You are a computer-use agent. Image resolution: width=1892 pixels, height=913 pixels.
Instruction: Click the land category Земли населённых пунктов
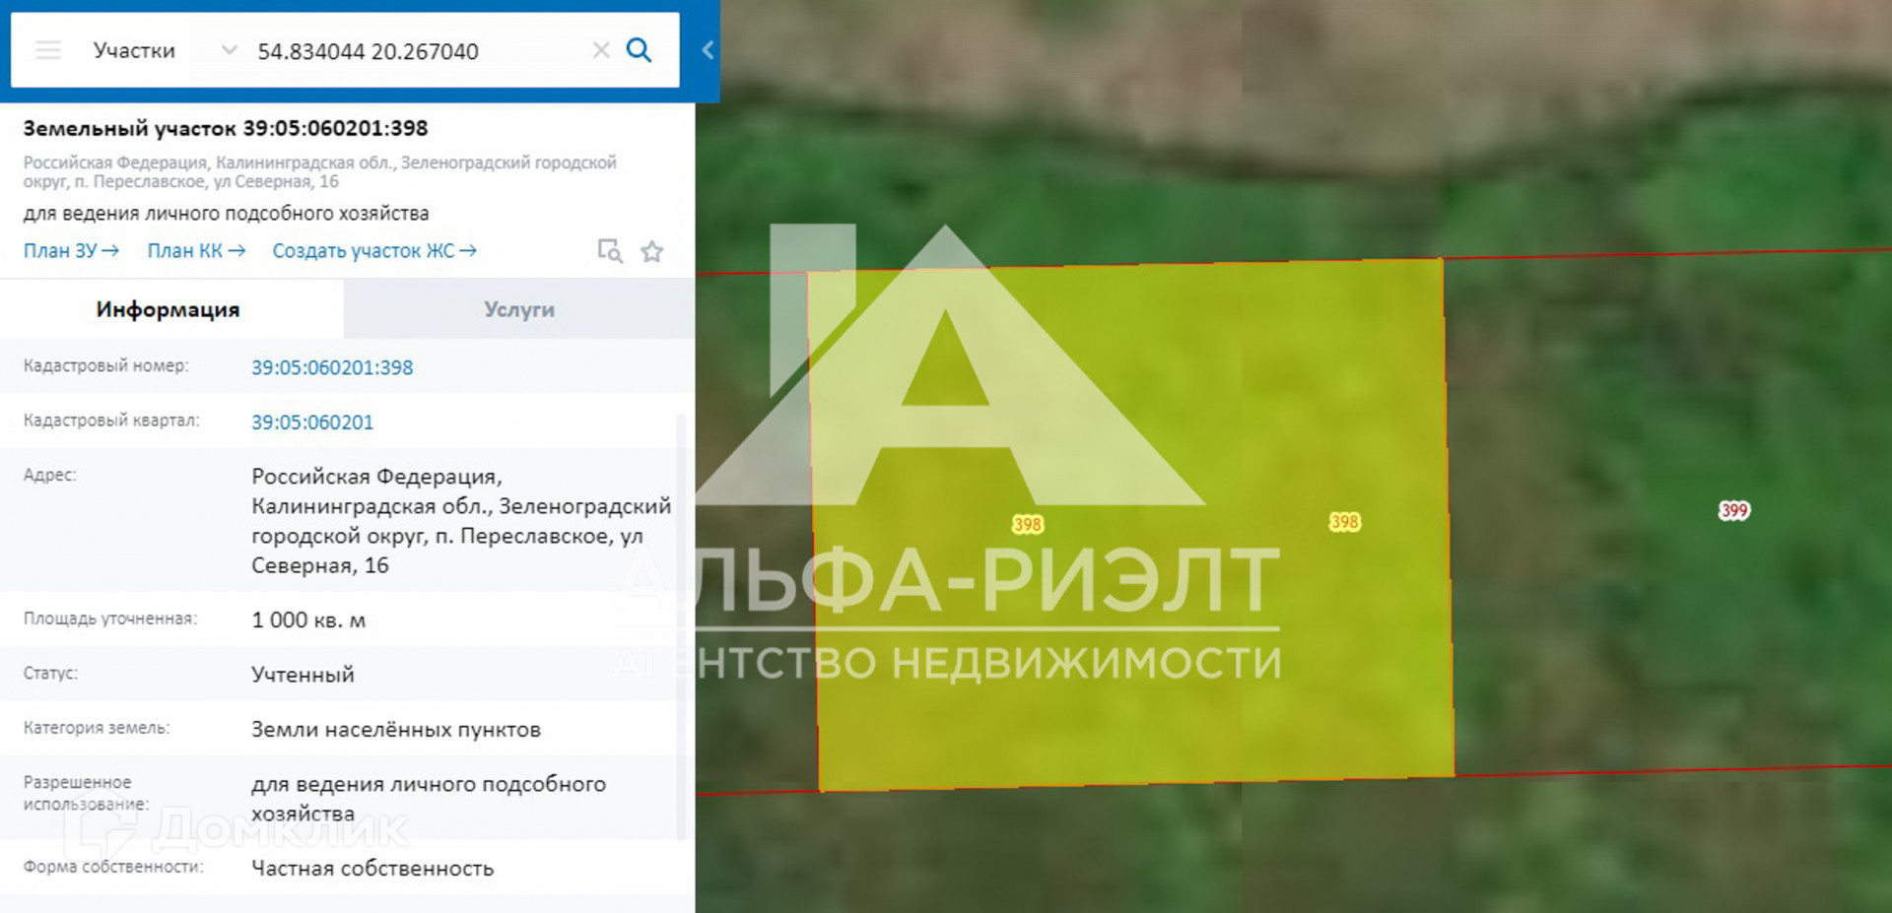click(x=396, y=730)
